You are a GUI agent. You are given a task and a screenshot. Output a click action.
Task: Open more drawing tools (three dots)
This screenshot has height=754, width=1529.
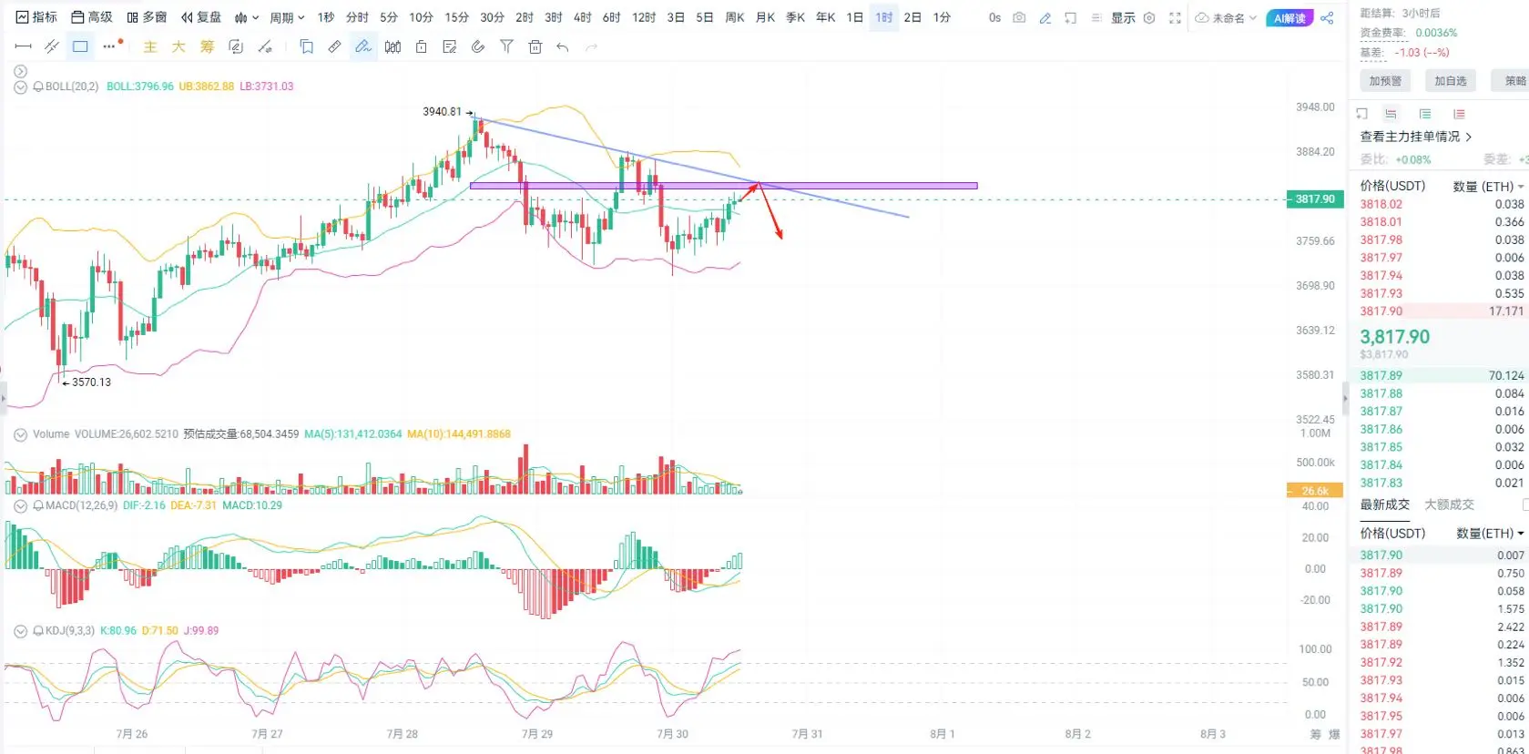point(111,46)
